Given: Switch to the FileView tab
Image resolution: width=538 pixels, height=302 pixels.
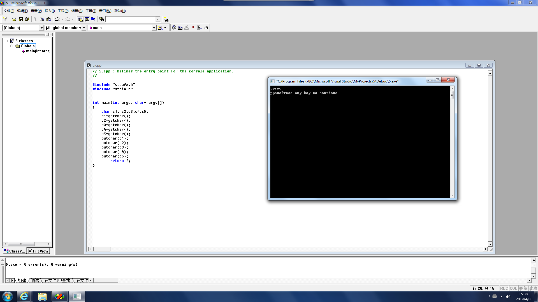Looking at the screenshot, I should [x=38, y=251].
